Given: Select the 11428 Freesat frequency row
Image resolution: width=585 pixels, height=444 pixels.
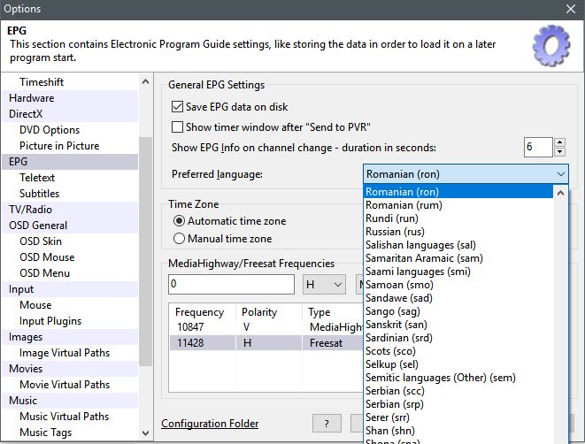Looking at the screenshot, I should tap(266, 342).
